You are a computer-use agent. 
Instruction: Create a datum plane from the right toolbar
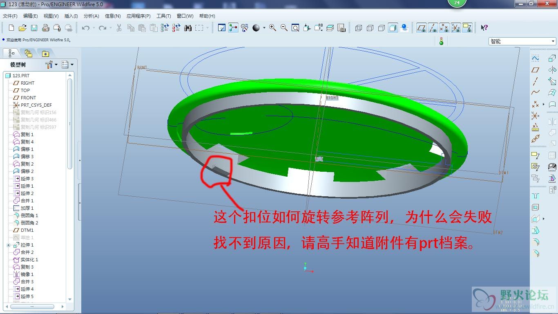(535, 70)
